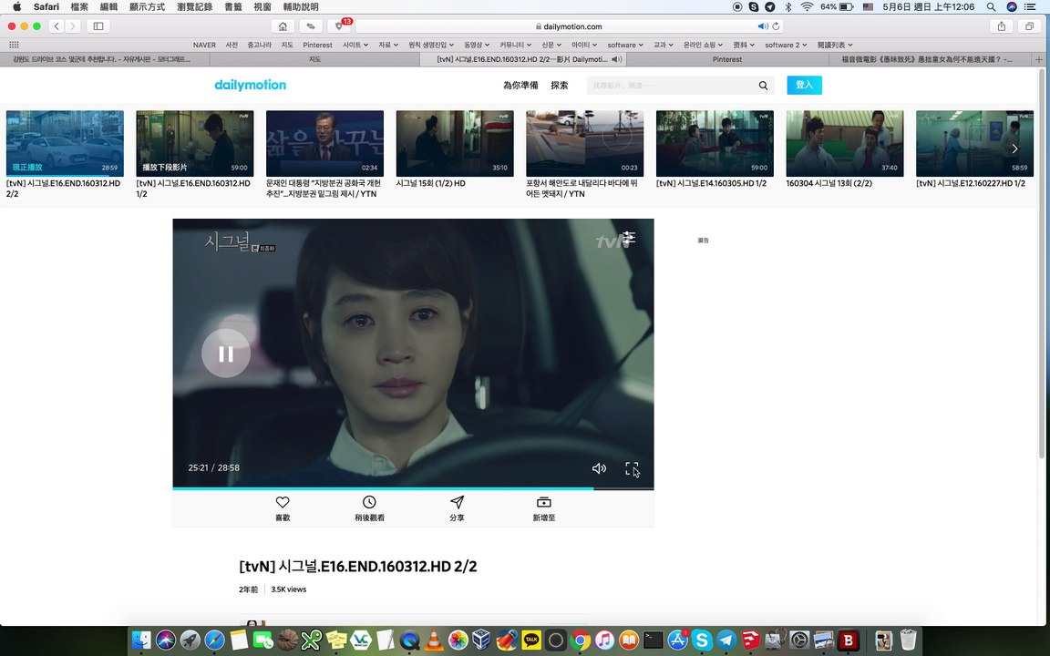Open the Safari share sheet button
Image resolution: width=1050 pixels, height=656 pixels.
(1001, 26)
